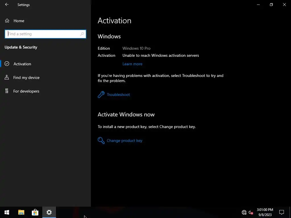Screen dimensions: 291x218
Task: Click the Find my device person icon
Action: click(7, 77)
